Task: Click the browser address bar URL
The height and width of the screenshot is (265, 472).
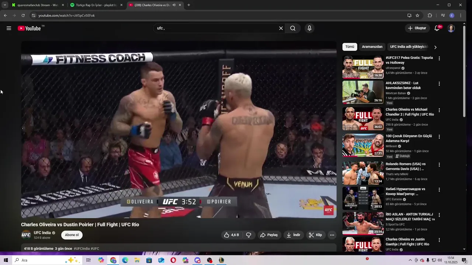Action: click(67, 15)
